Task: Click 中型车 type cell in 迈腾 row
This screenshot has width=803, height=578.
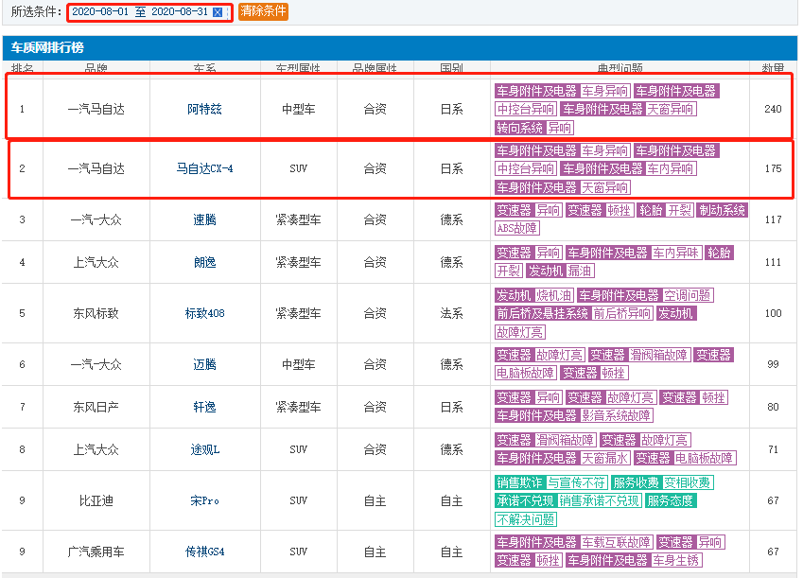Action: pyautogui.click(x=298, y=364)
